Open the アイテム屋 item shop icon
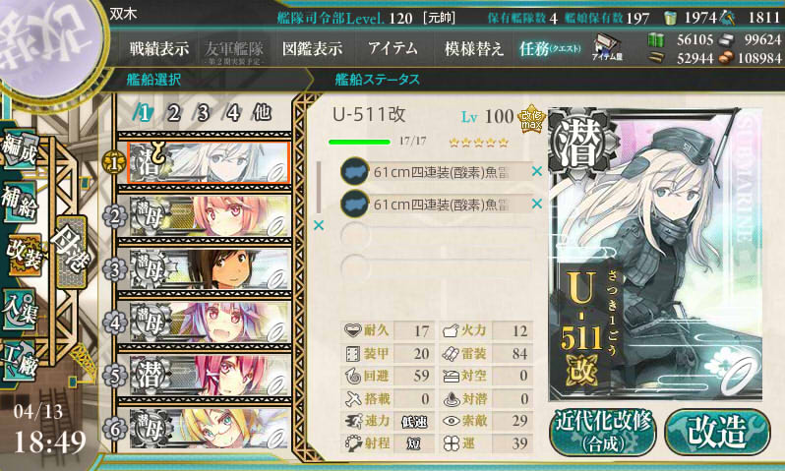Image resolution: width=785 pixels, height=471 pixels. click(607, 48)
